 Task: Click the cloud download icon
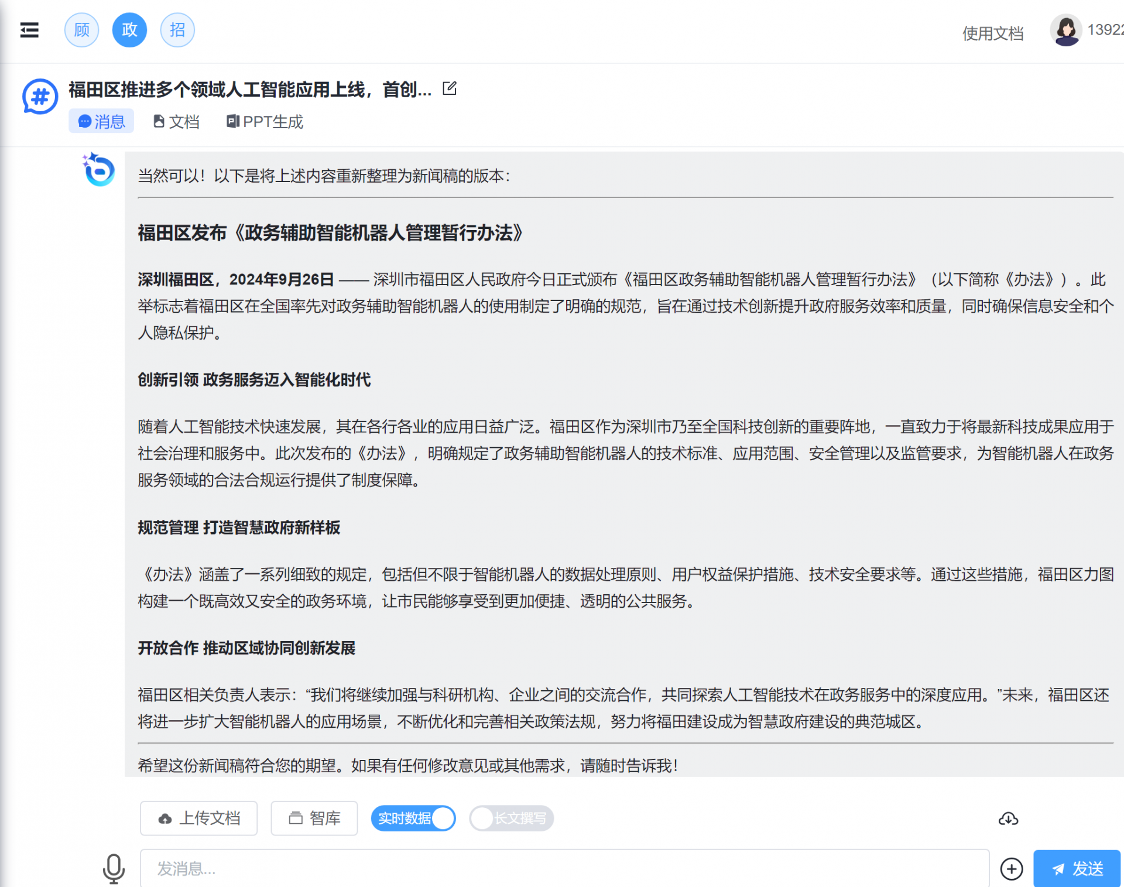click(1008, 818)
